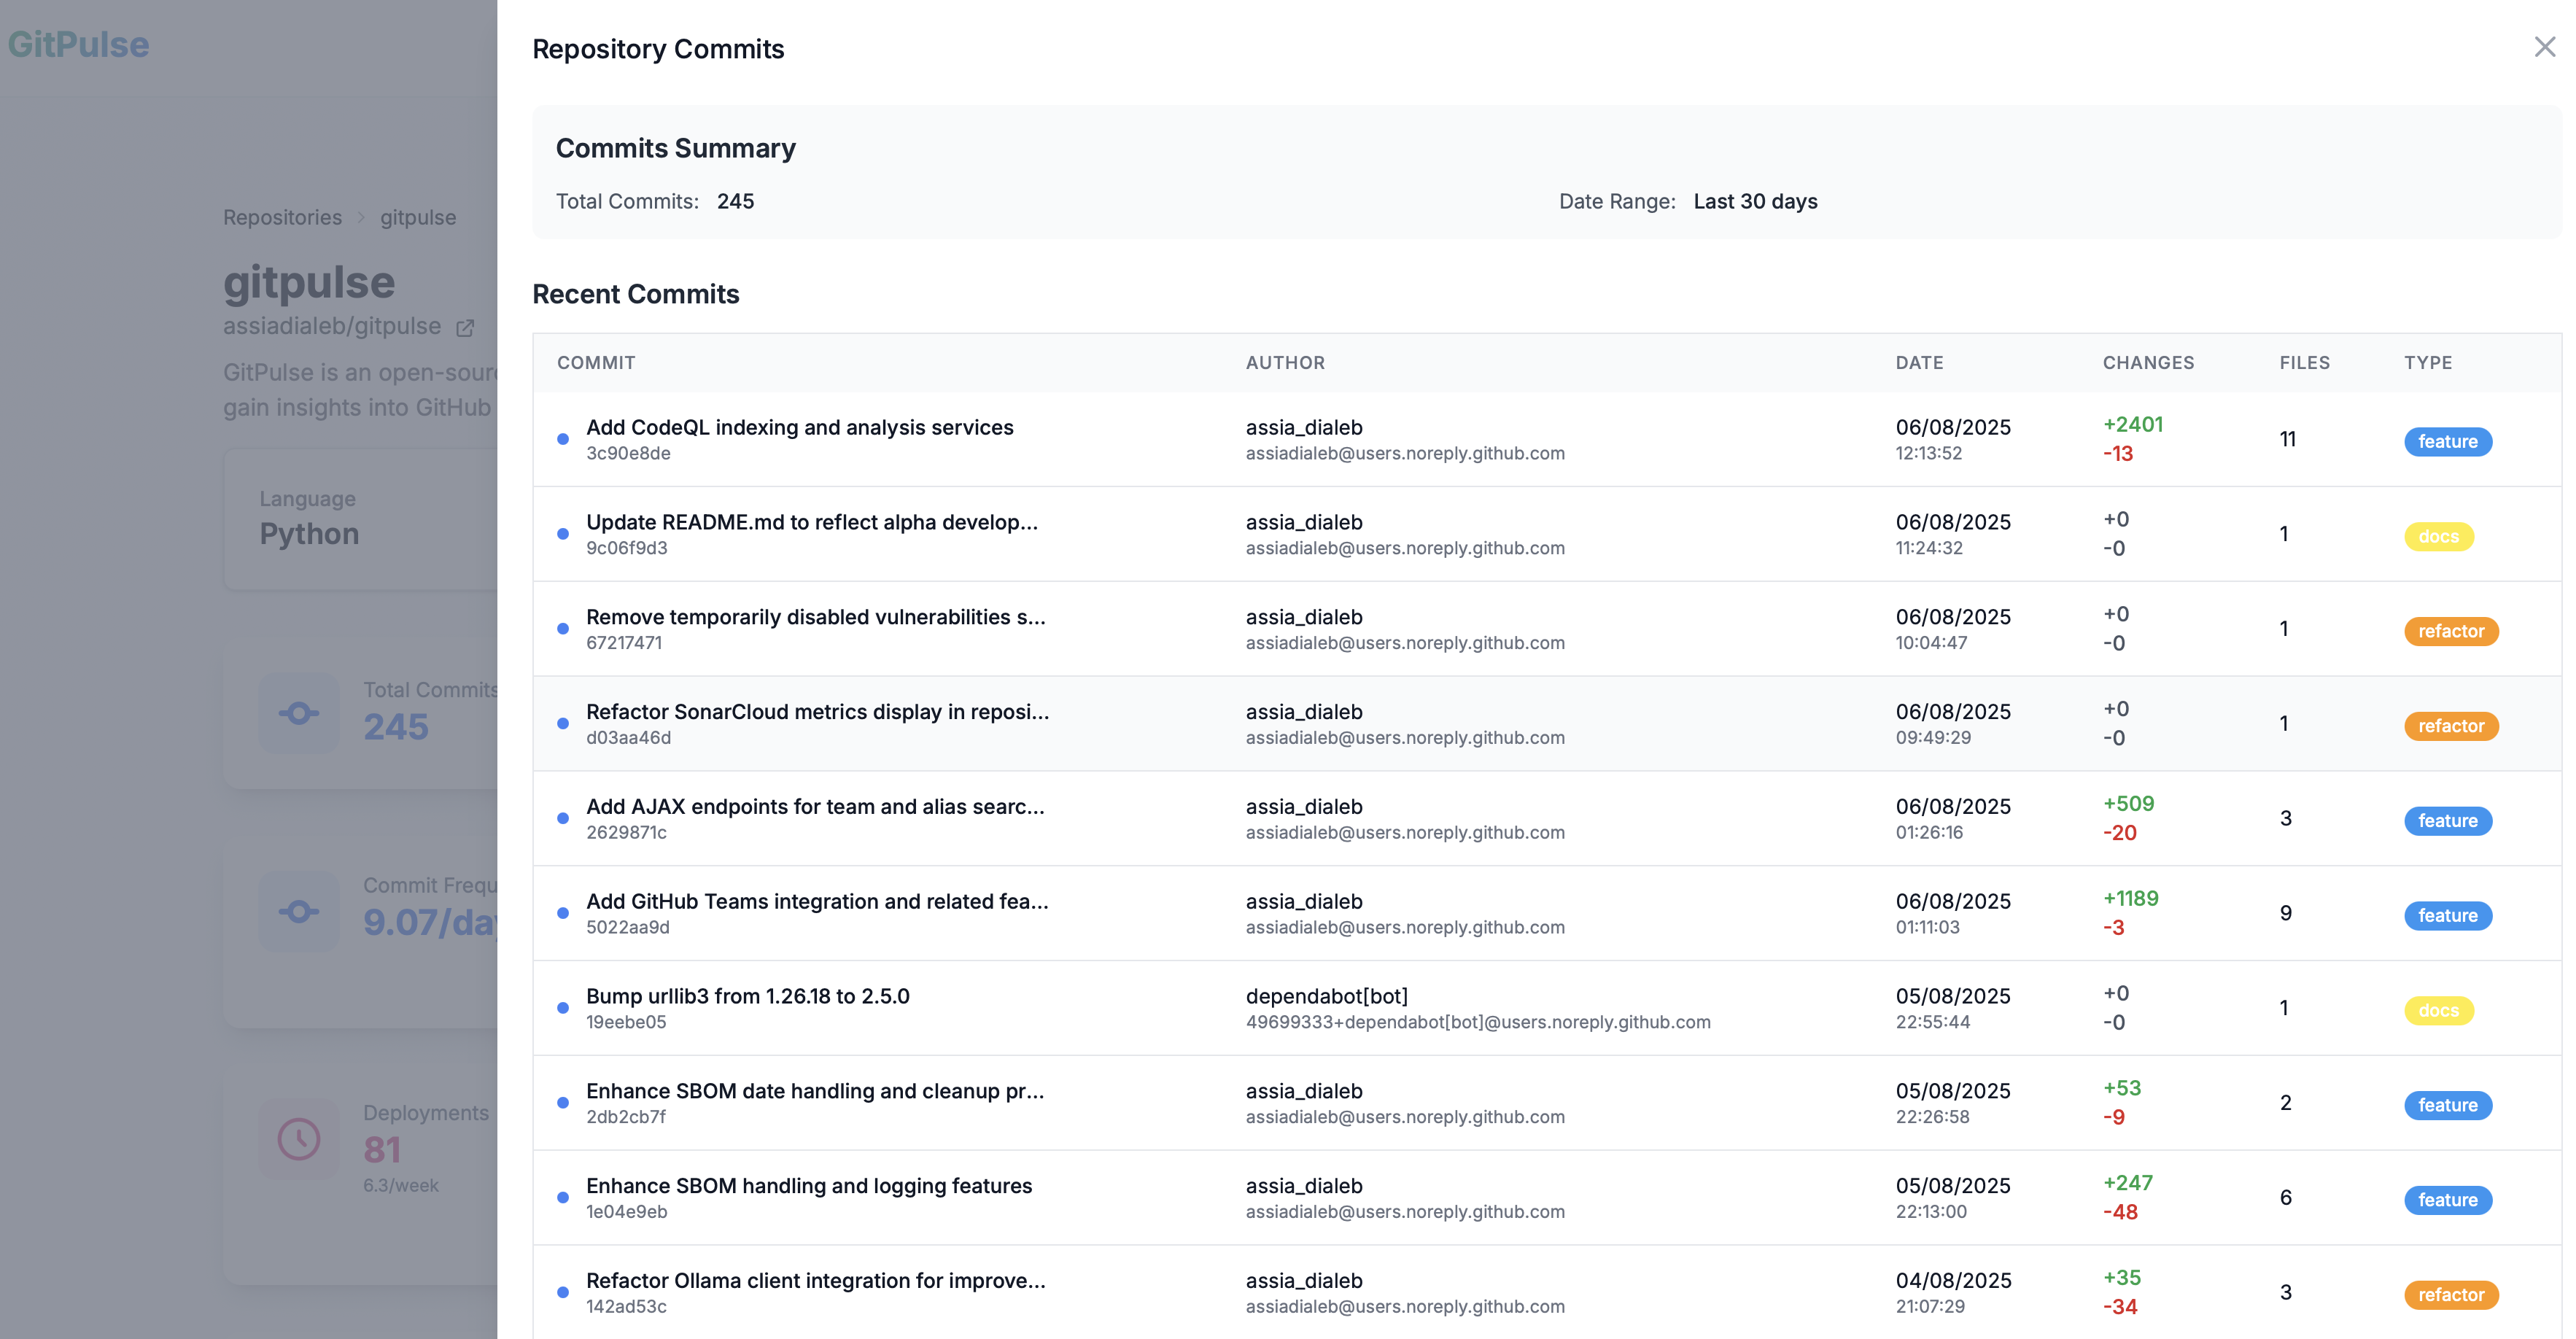Viewport: 2576px width, 1339px height.
Task: Click commit hash 9c06f9d3
Action: (x=626, y=548)
